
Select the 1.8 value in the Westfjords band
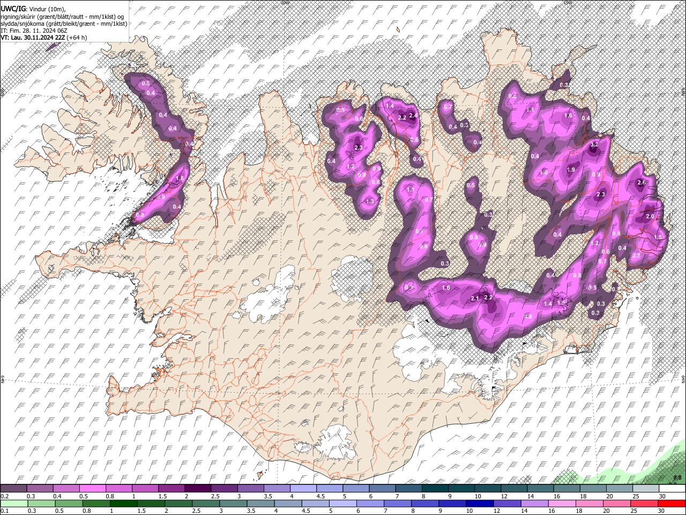(180, 179)
